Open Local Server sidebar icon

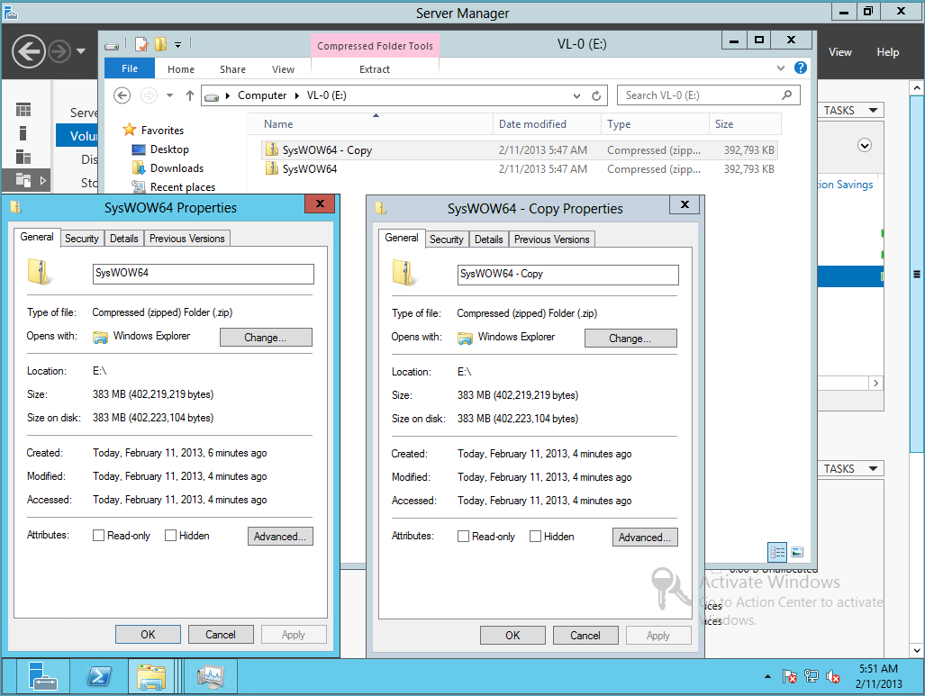coord(23,133)
